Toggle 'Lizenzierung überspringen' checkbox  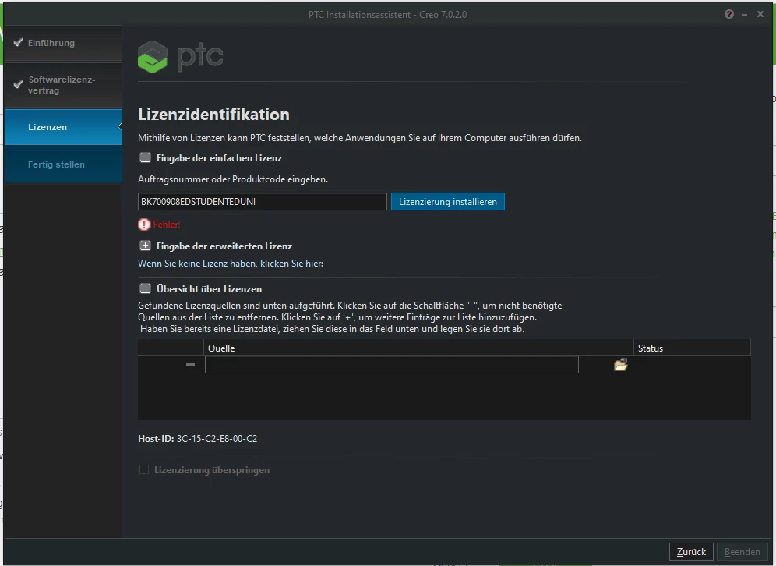click(144, 469)
